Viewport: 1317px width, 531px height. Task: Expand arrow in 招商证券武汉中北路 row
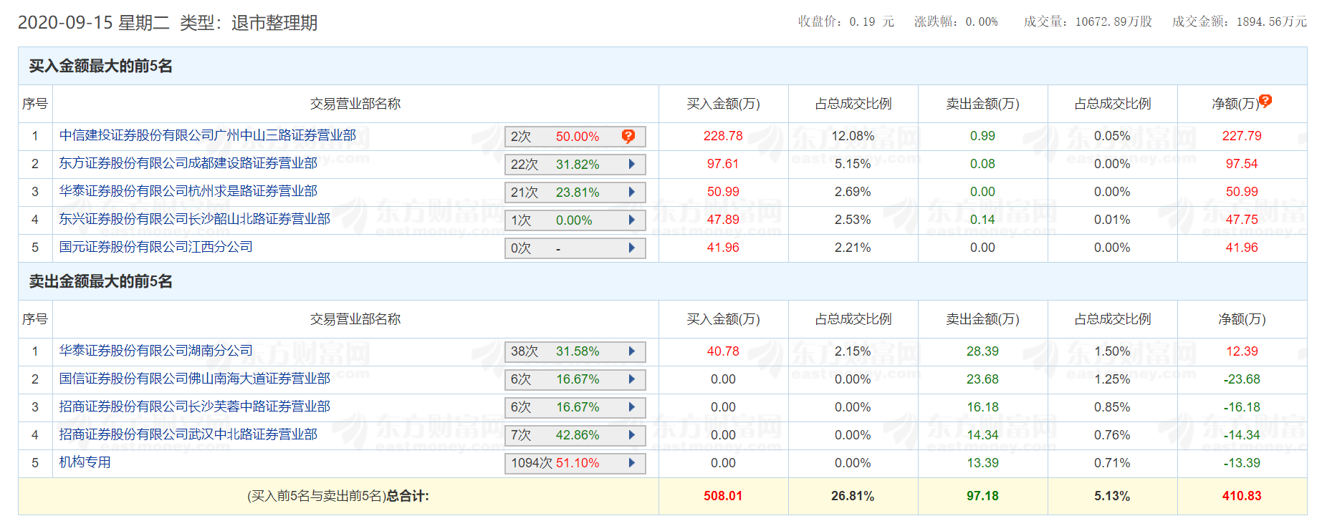pos(632,434)
